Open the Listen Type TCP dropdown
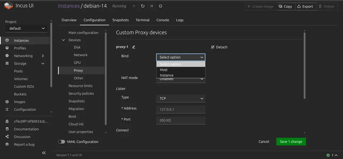The width and height of the screenshot is (343, 159). [x=181, y=98]
